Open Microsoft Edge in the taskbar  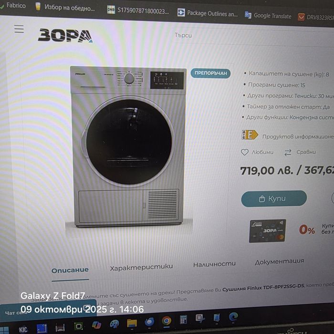click(x=233, y=317)
